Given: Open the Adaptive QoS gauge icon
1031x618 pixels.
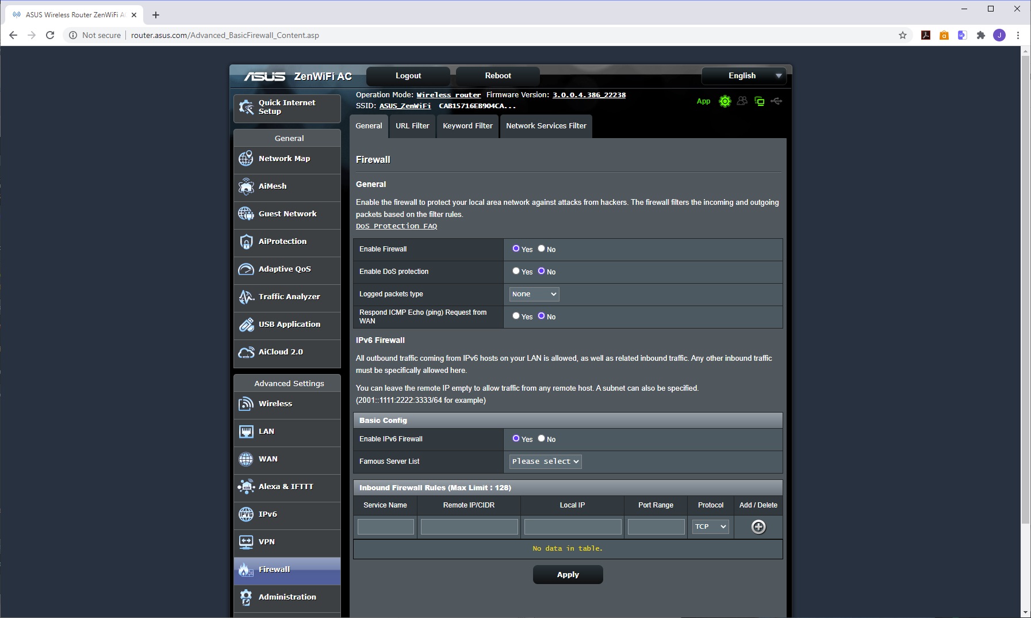Looking at the screenshot, I should 246,269.
